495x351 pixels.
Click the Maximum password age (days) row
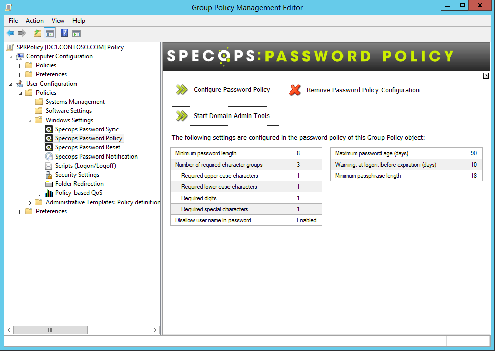click(407, 153)
